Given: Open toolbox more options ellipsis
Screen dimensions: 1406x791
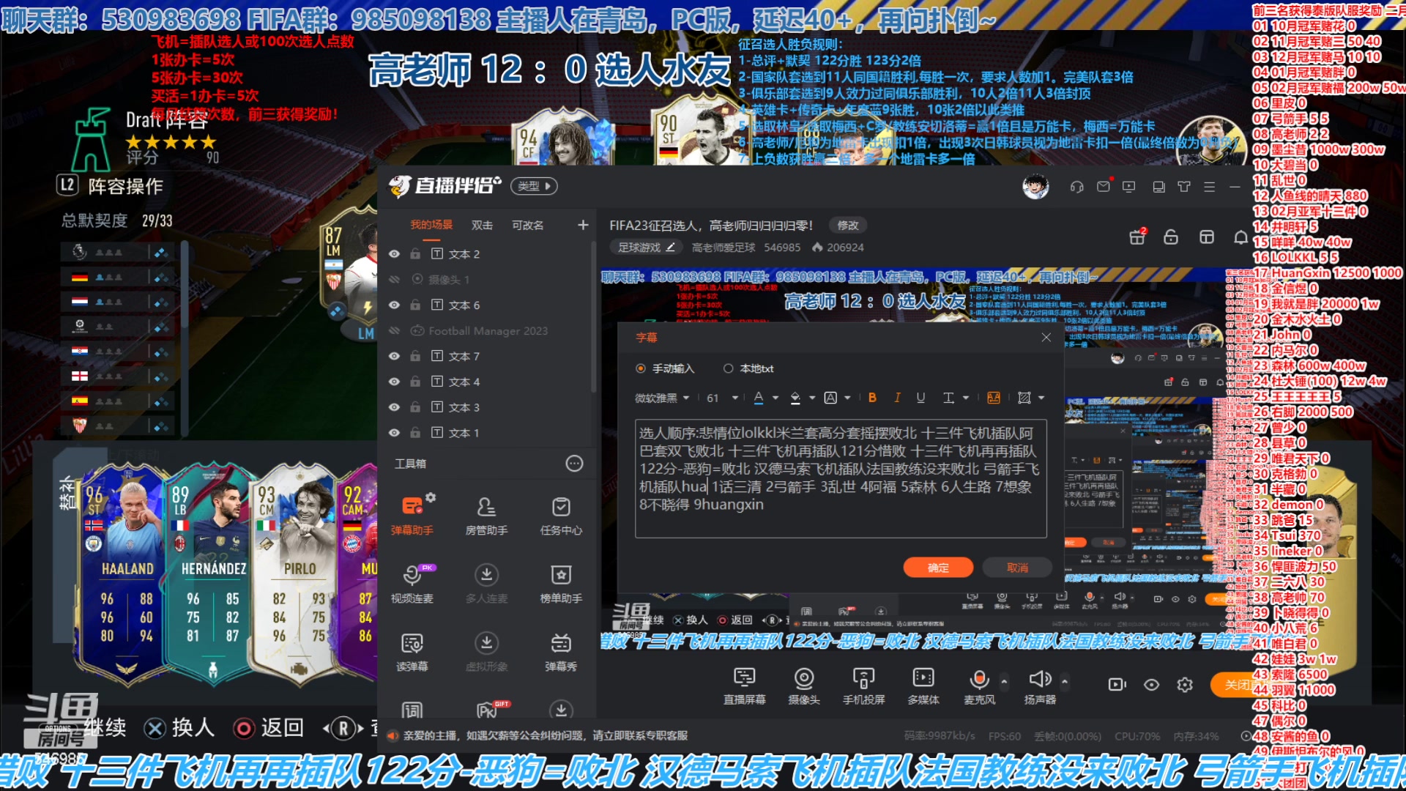Looking at the screenshot, I should 575,464.
